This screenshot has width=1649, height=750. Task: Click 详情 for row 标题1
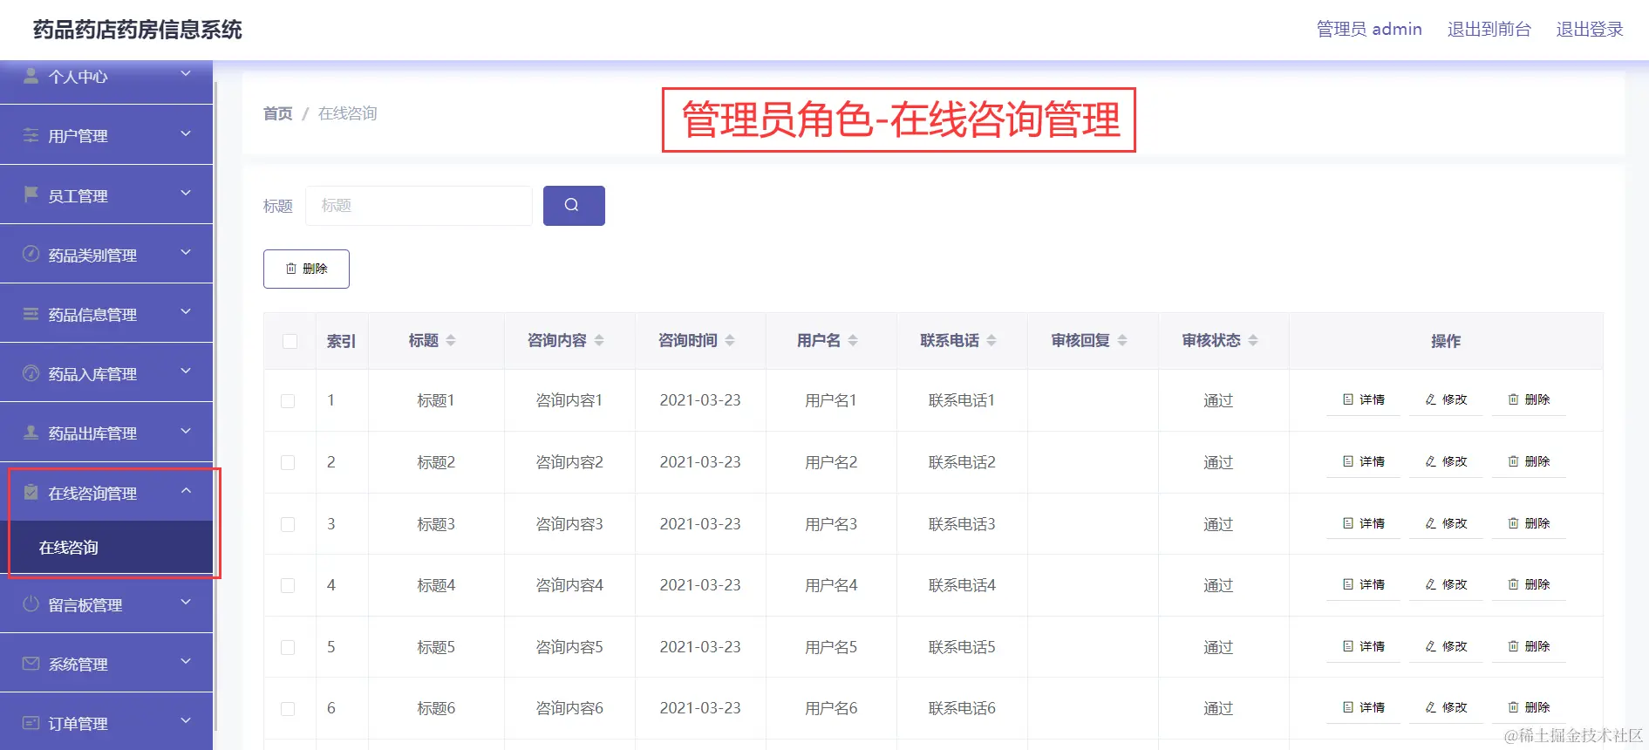[x=1364, y=400]
